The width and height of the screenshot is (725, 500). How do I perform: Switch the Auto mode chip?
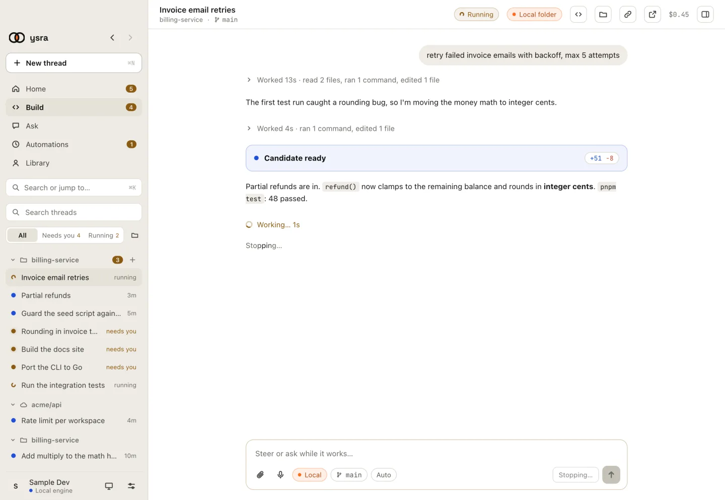[x=384, y=475]
